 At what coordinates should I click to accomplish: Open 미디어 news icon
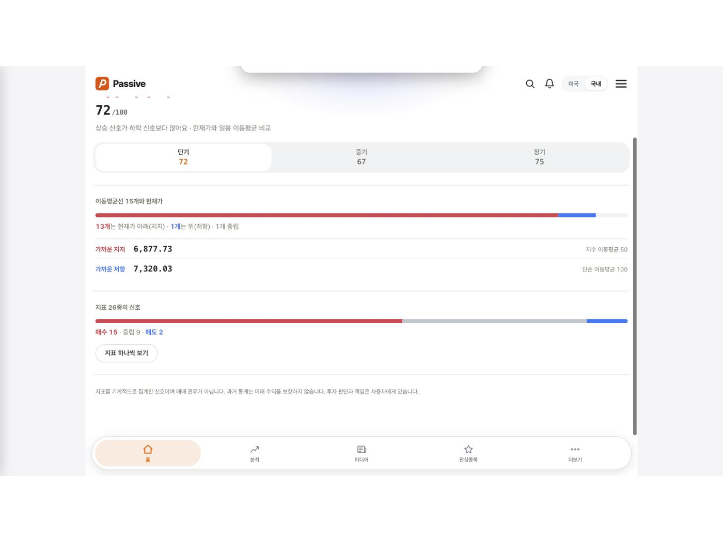pyautogui.click(x=361, y=449)
